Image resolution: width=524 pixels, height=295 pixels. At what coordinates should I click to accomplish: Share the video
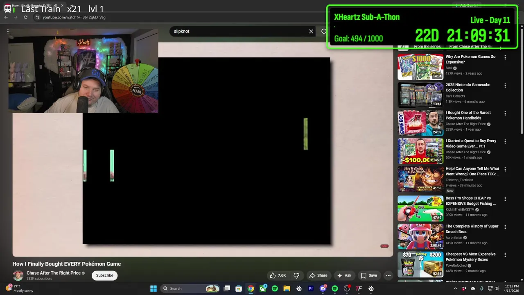(318, 275)
